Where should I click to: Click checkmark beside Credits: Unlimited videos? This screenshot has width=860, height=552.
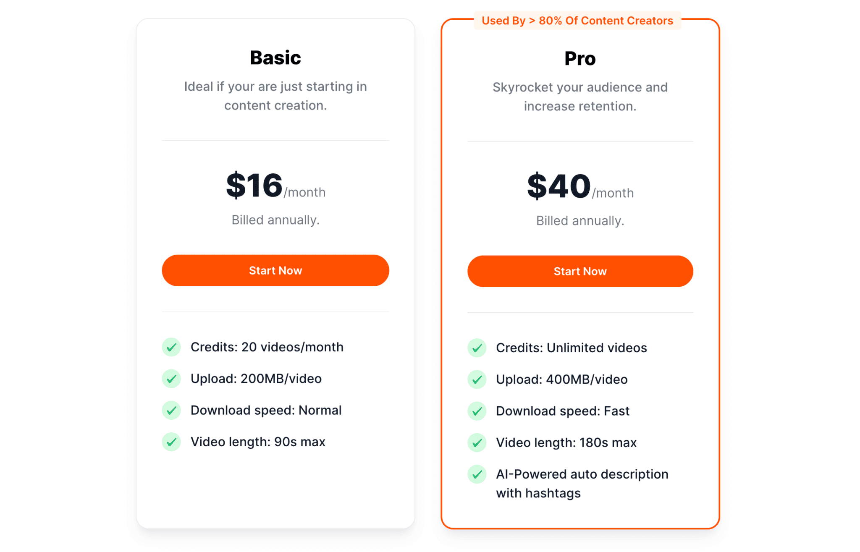point(477,348)
